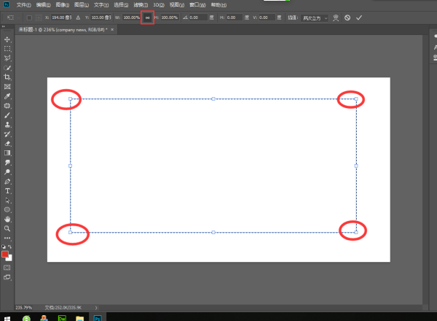Select the Clone Stamp tool

coord(7,125)
